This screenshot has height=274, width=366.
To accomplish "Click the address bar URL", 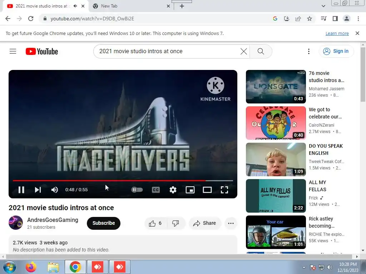I will [92, 19].
